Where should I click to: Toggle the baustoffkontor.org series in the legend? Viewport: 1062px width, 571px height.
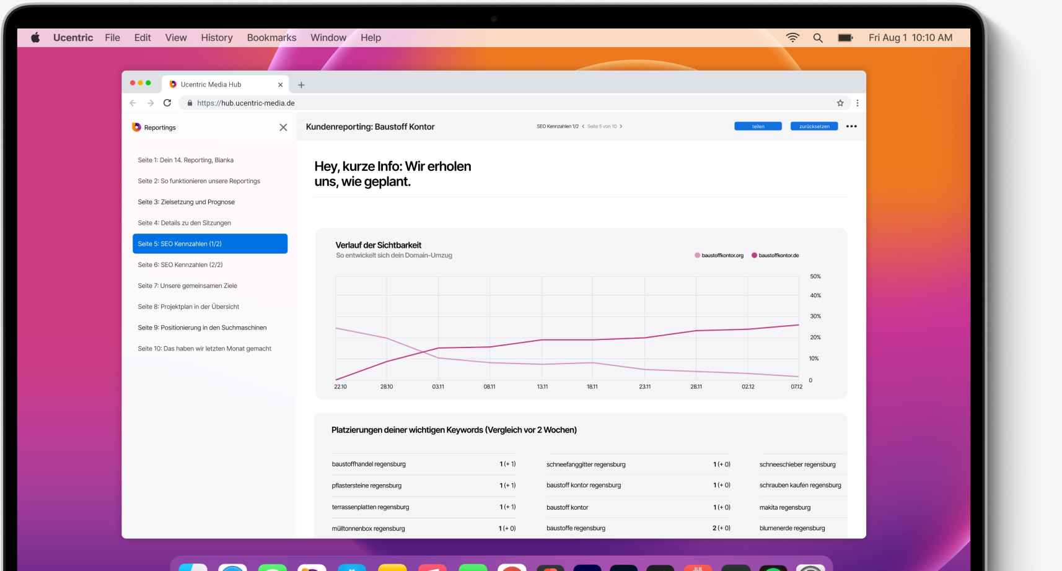[719, 255]
